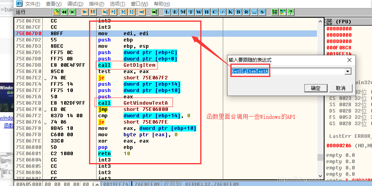Restart the program with the rewind icon
The image size is (372, 186).
pyautogui.click(x=64, y=12)
